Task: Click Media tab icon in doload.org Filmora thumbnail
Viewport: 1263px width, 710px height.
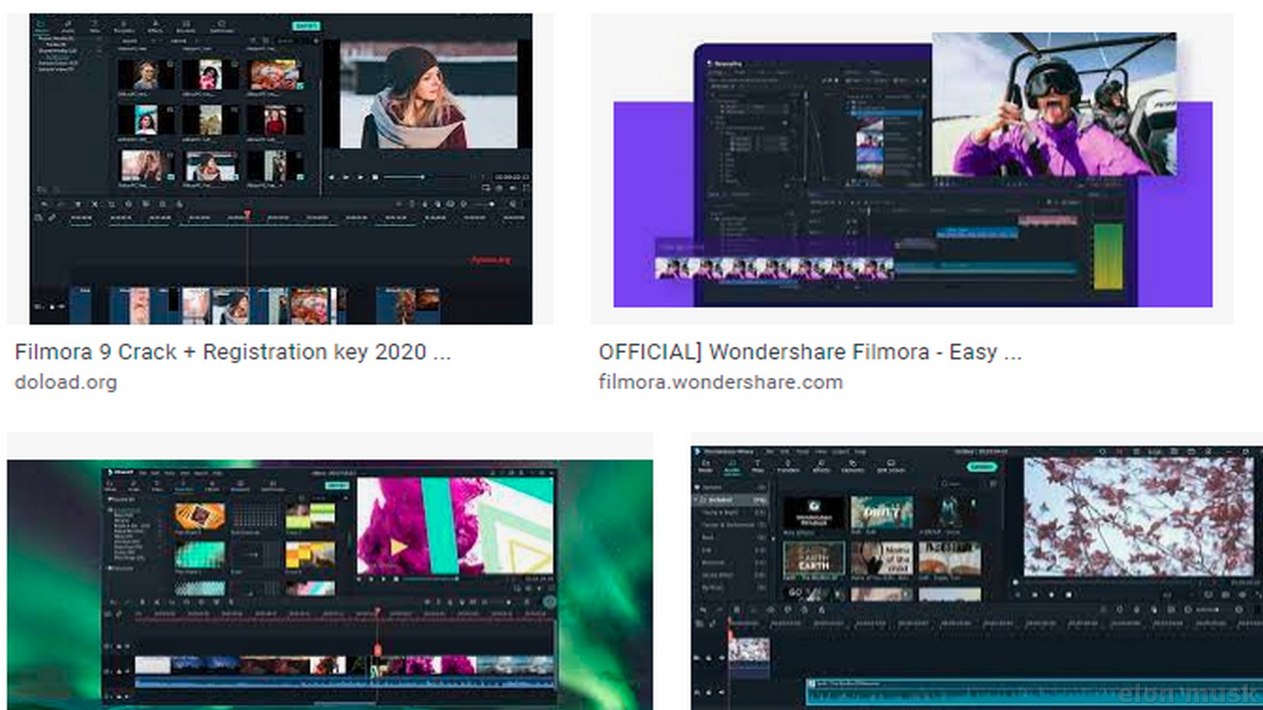Action: (x=41, y=26)
